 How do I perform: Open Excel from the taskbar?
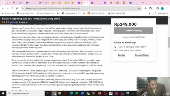pos(77,93)
